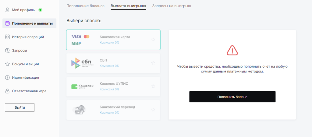Favorite Банковская карта with its star
The width and height of the screenshot is (312, 137).
pyautogui.click(x=153, y=40)
